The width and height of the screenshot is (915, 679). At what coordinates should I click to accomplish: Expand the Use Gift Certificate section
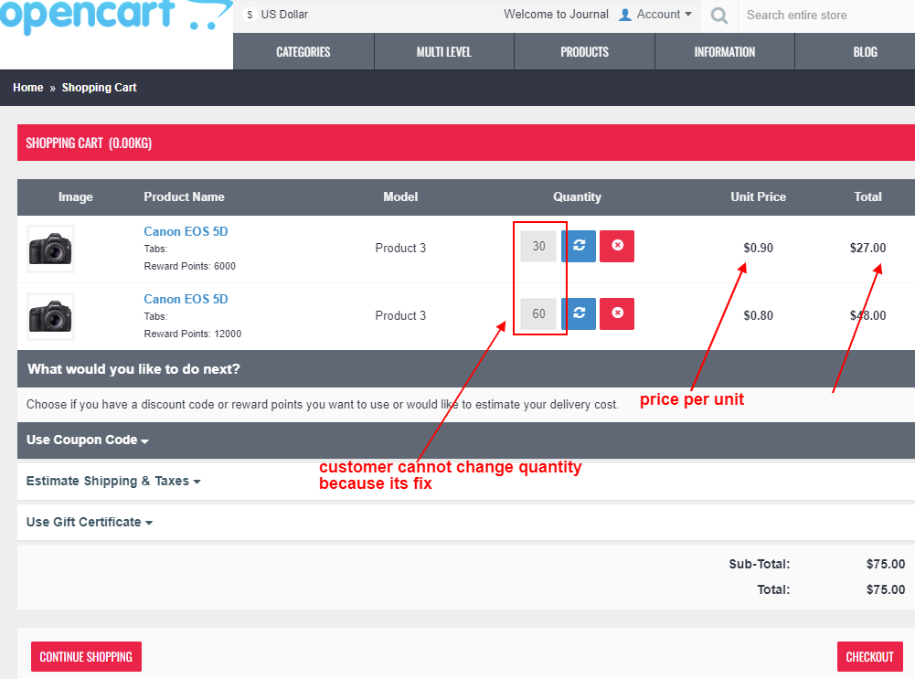click(x=88, y=522)
